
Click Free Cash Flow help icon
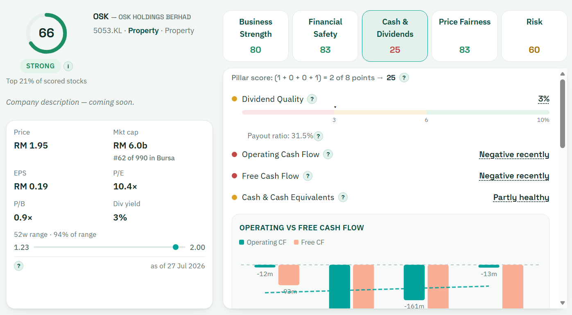(307, 176)
